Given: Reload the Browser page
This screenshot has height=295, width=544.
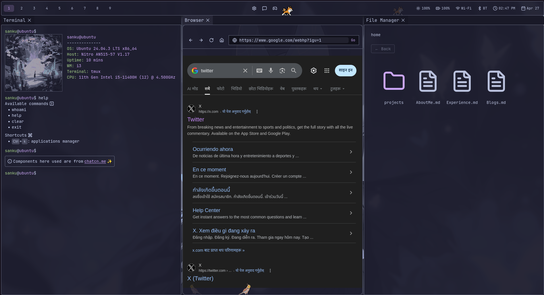Looking at the screenshot, I should click(211, 40).
